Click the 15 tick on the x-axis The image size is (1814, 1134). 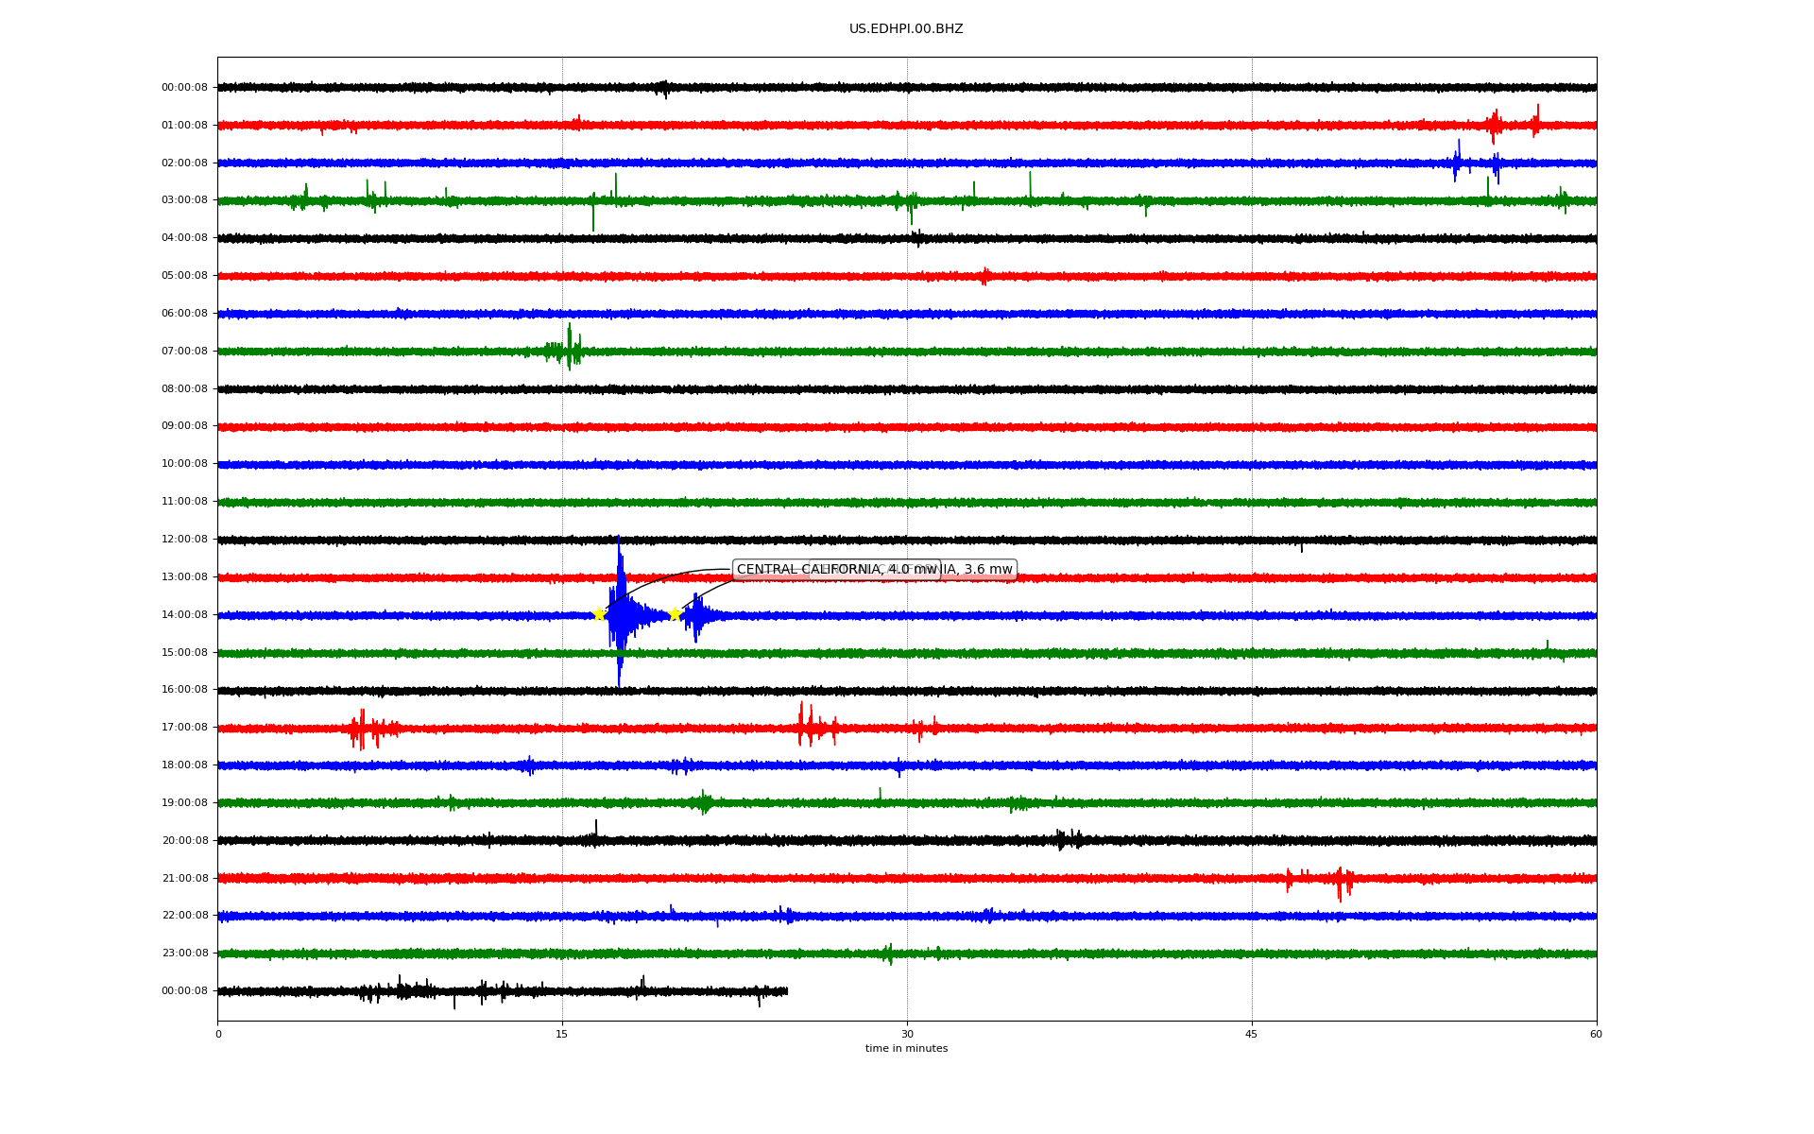pos(562,1035)
